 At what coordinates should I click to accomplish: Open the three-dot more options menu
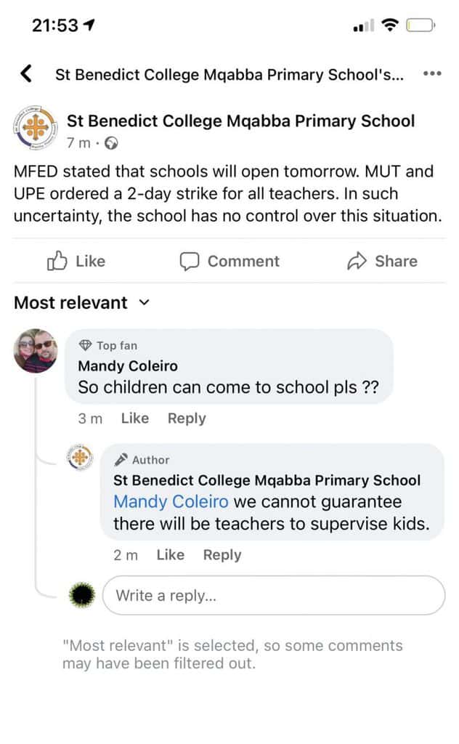pos(432,73)
